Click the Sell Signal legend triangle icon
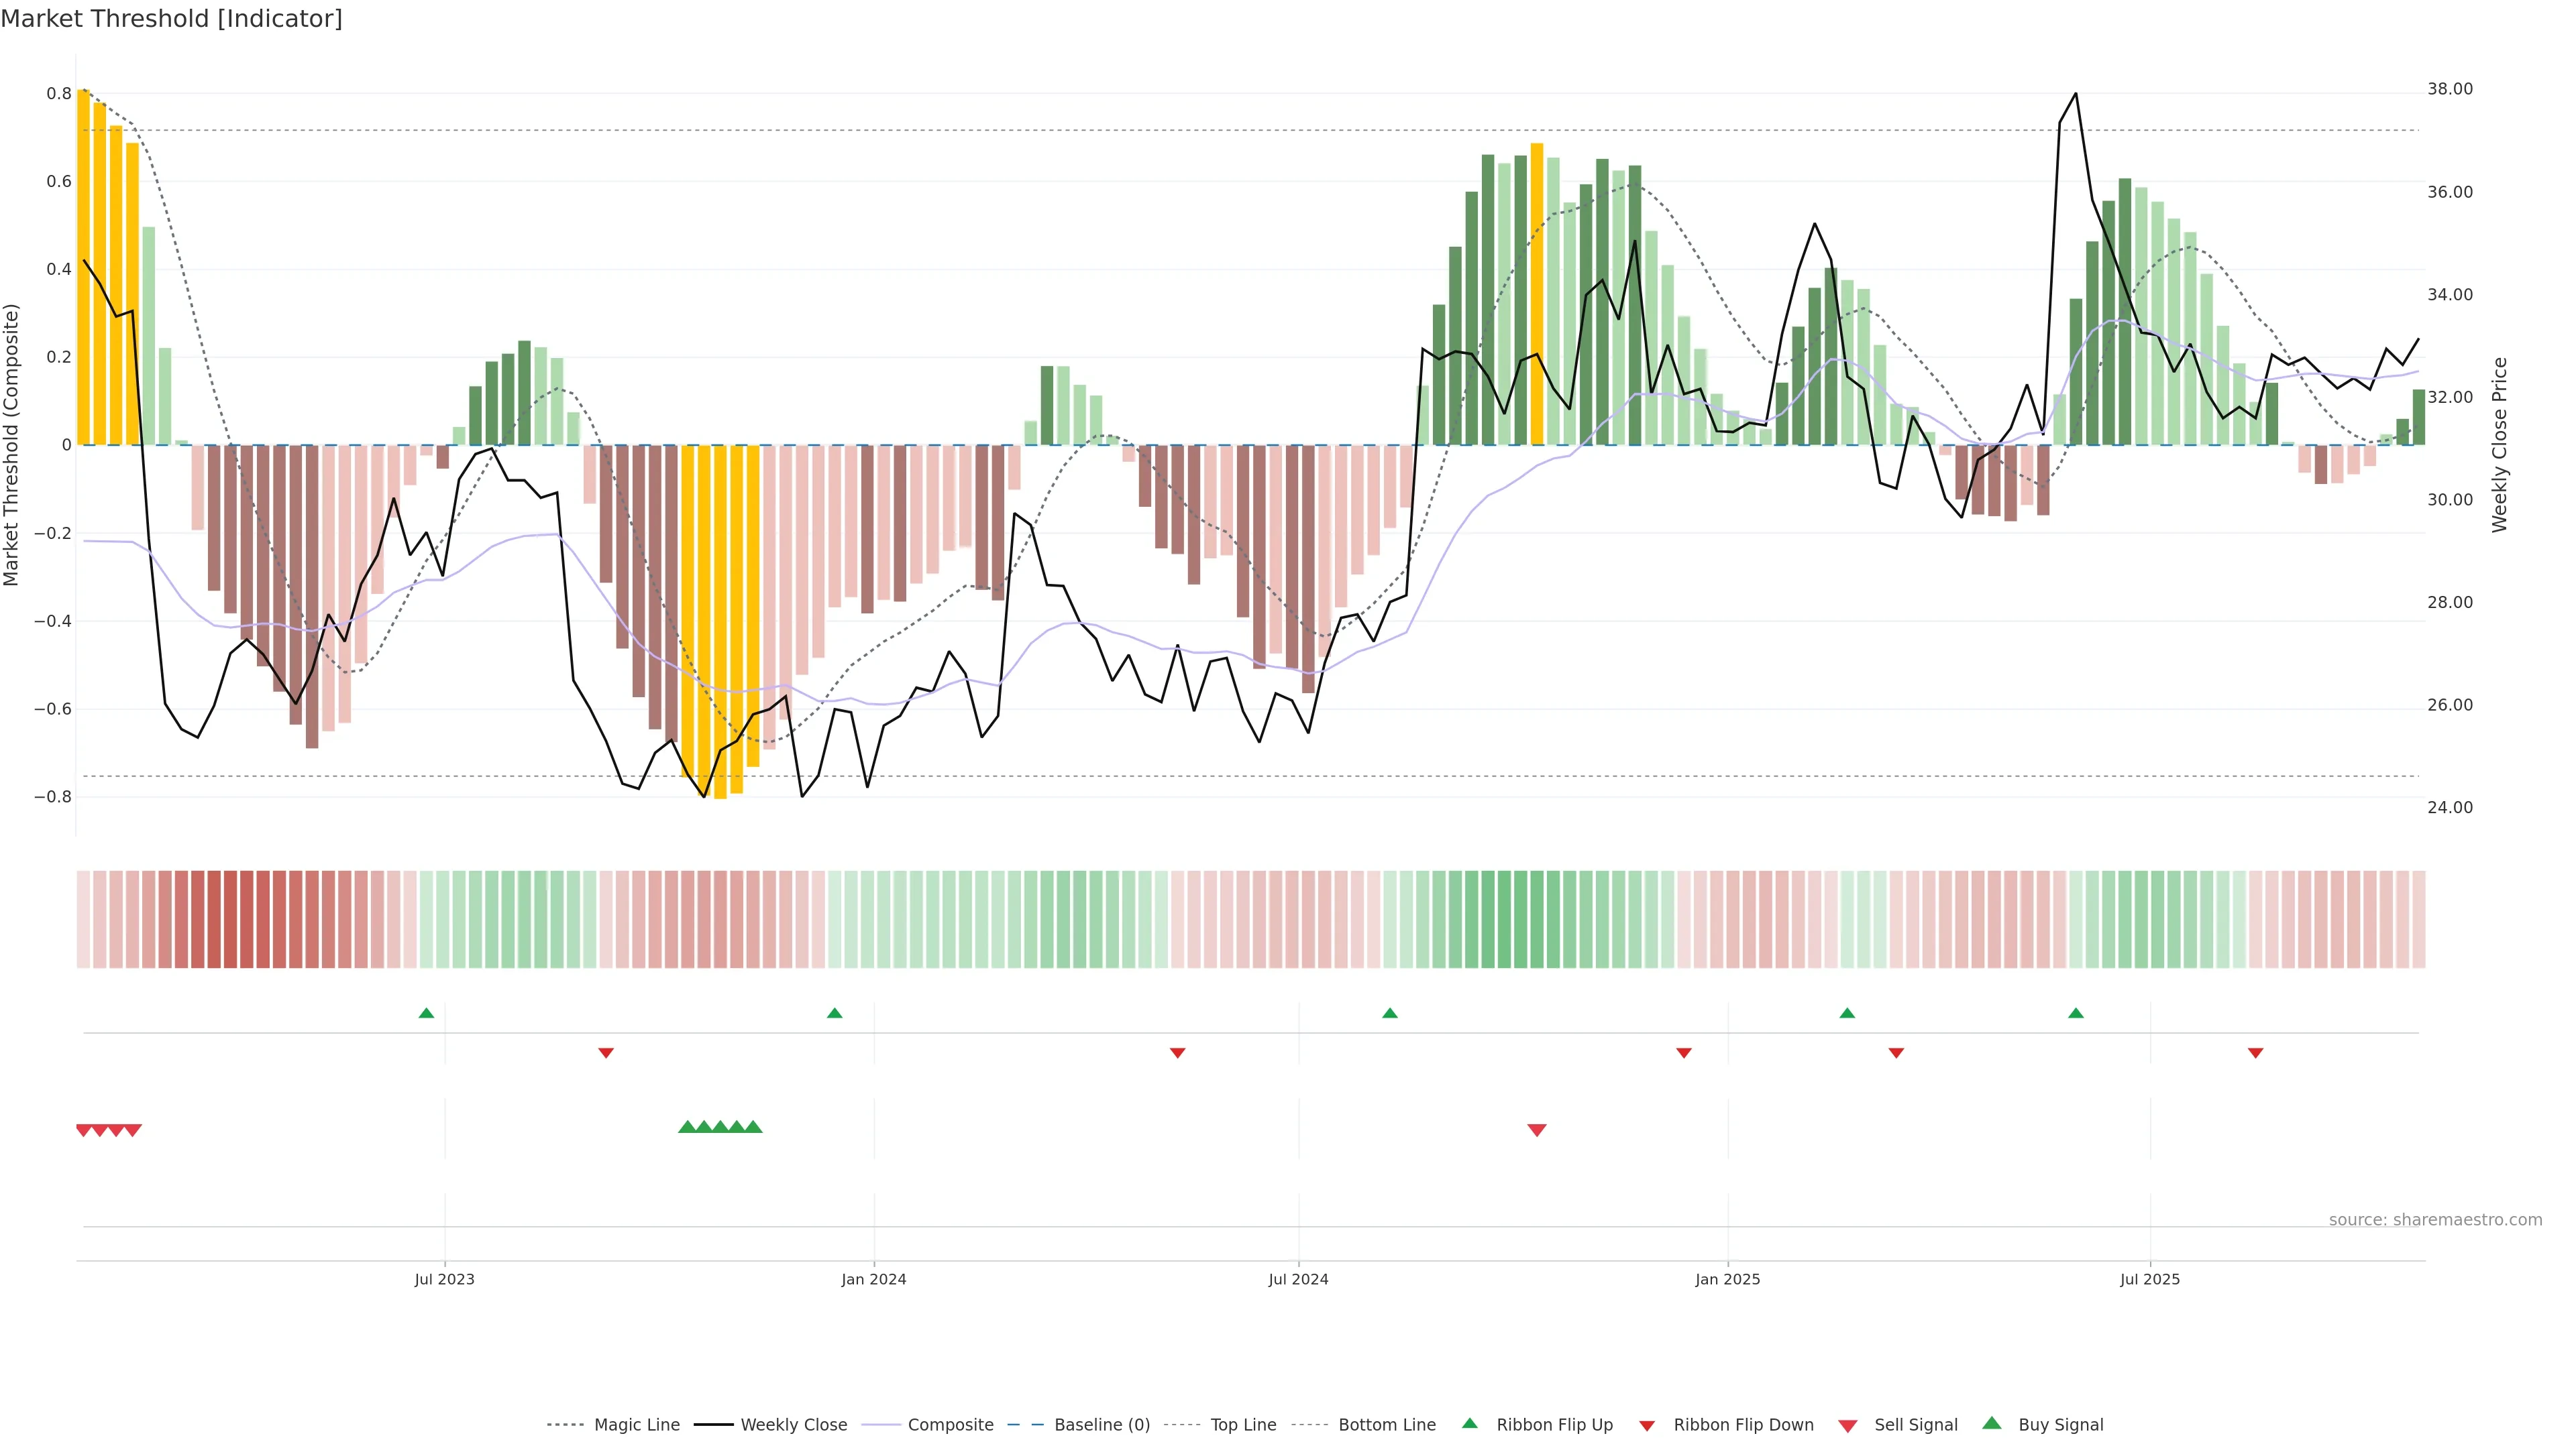 1847,1426
